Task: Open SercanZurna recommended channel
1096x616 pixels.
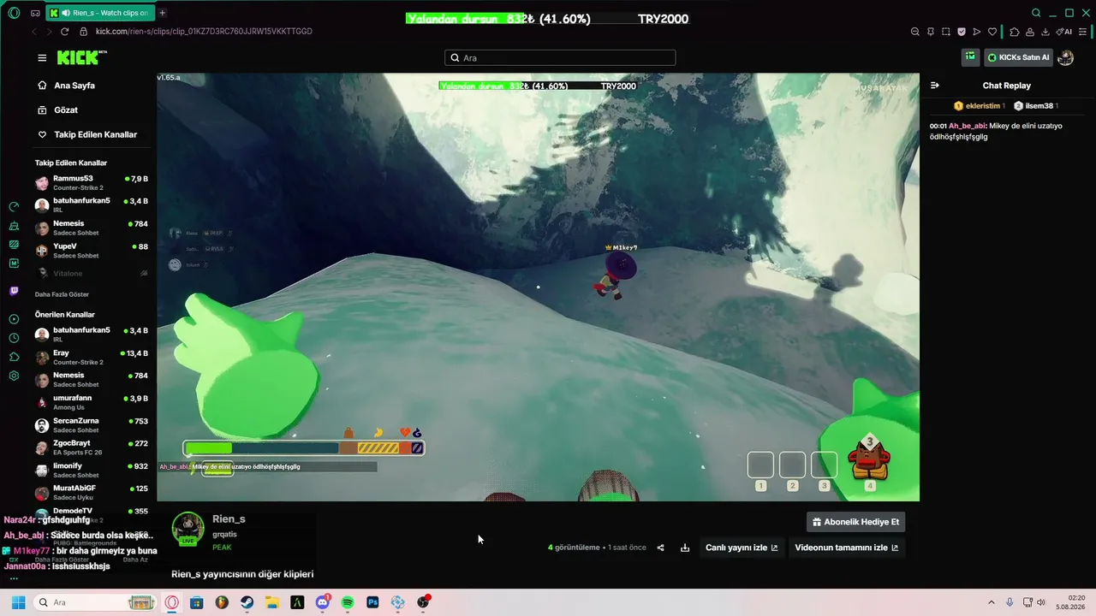Action: click(92, 425)
